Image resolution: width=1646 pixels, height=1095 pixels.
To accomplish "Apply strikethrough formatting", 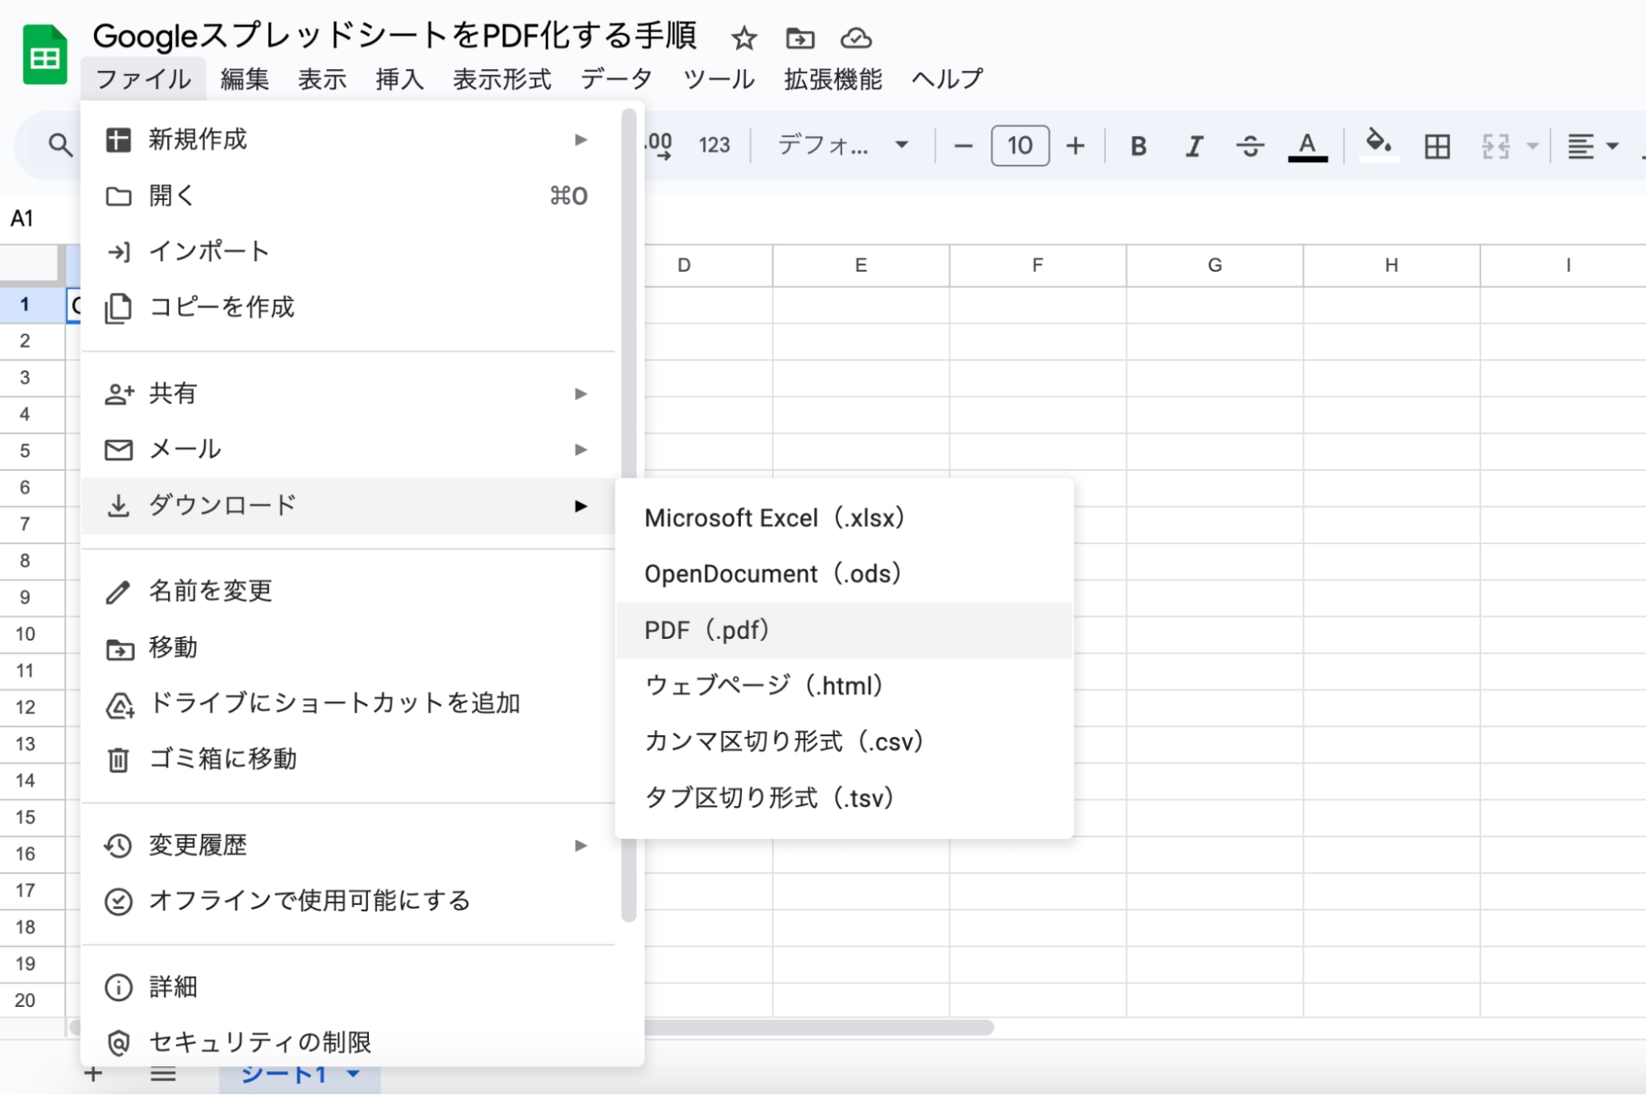I will coord(1249,146).
